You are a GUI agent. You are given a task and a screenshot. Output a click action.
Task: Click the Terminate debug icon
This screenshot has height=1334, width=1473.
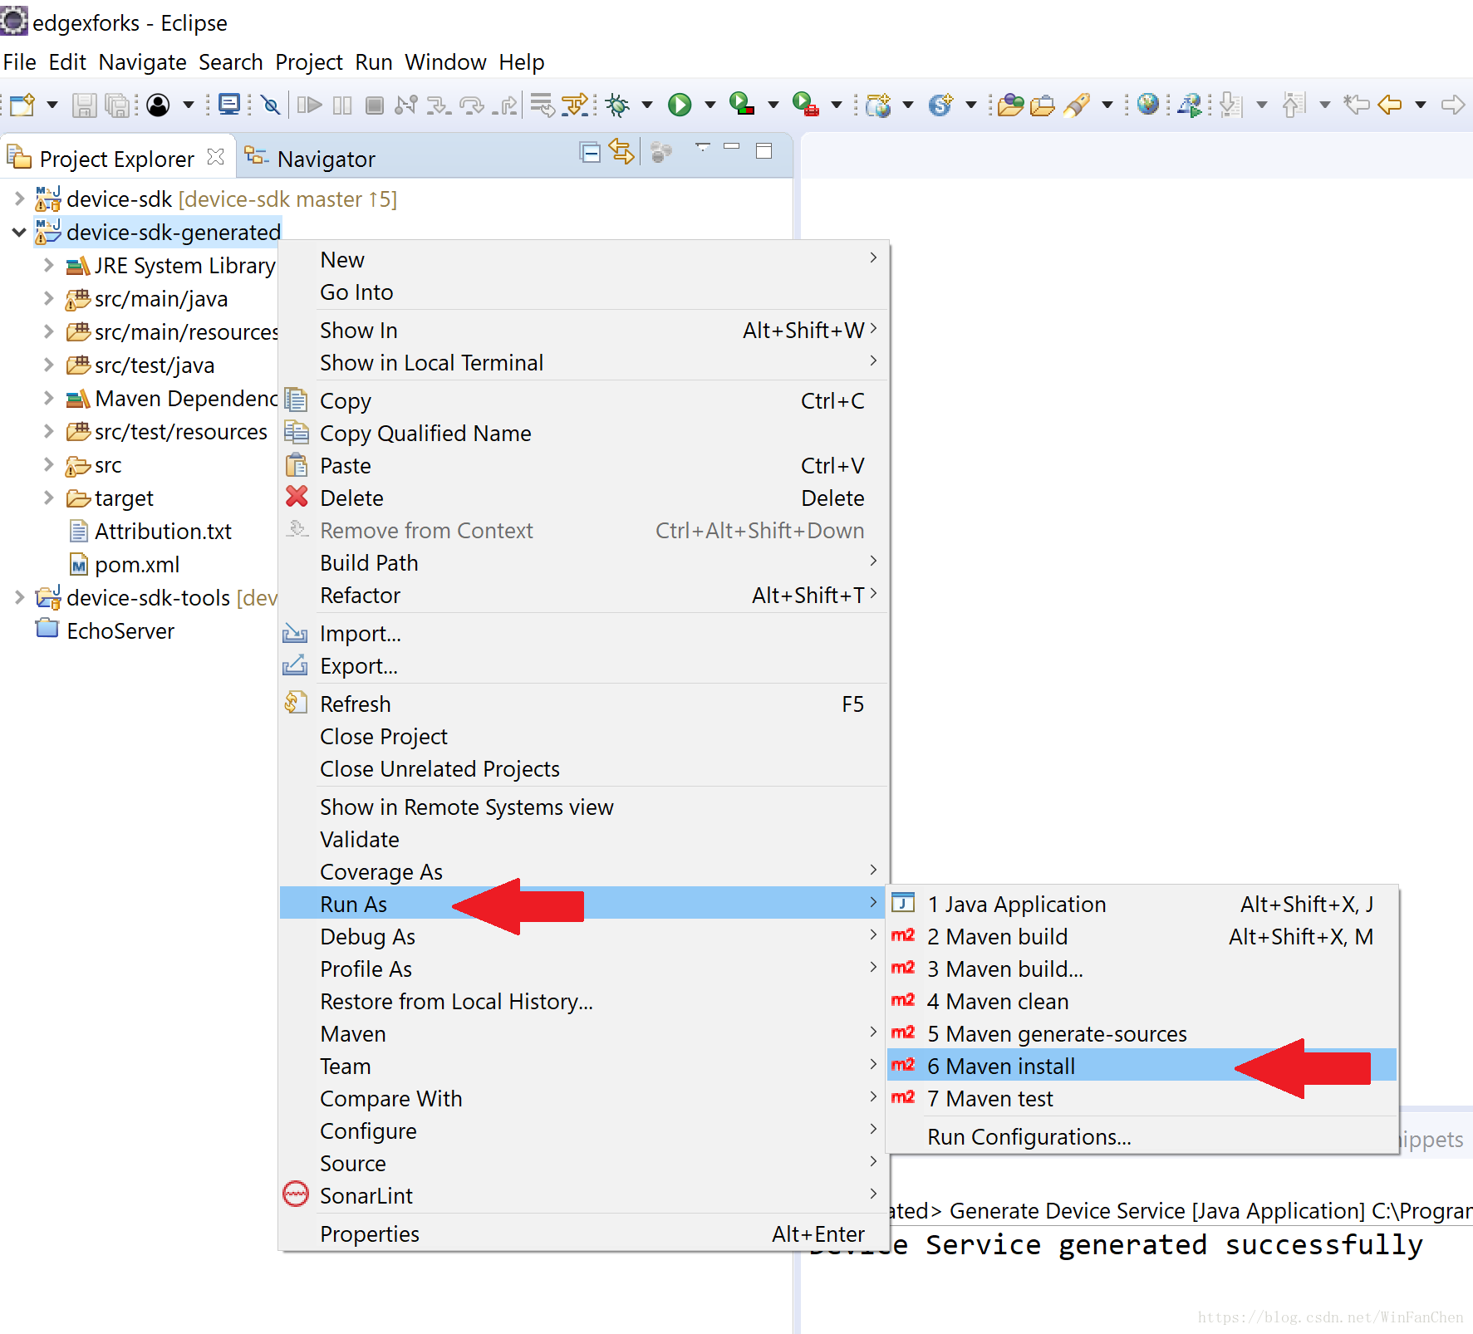pyautogui.click(x=375, y=105)
